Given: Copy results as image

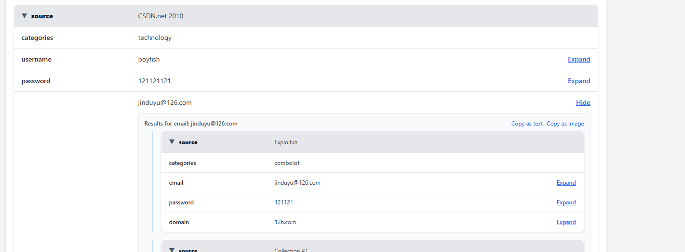Looking at the screenshot, I should pos(565,124).
